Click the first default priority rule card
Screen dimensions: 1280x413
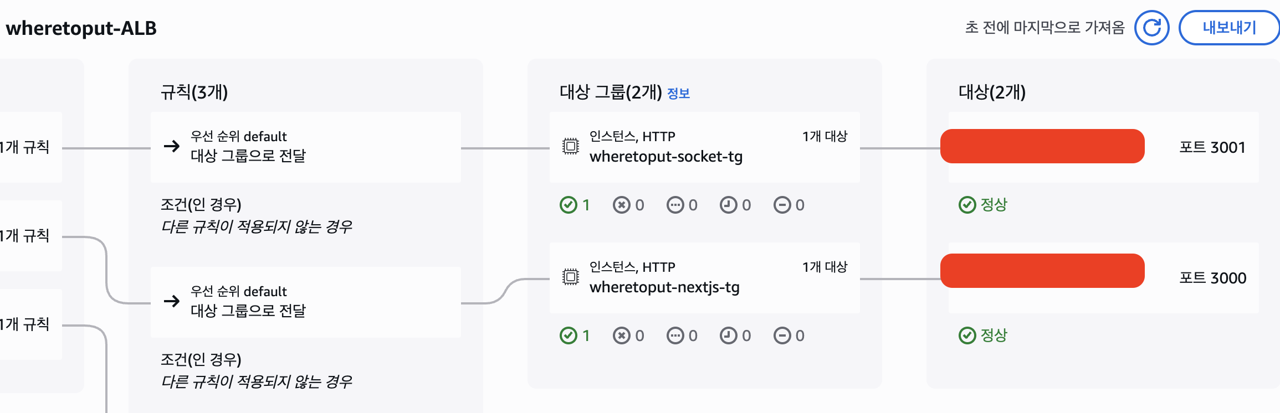(305, 147)
